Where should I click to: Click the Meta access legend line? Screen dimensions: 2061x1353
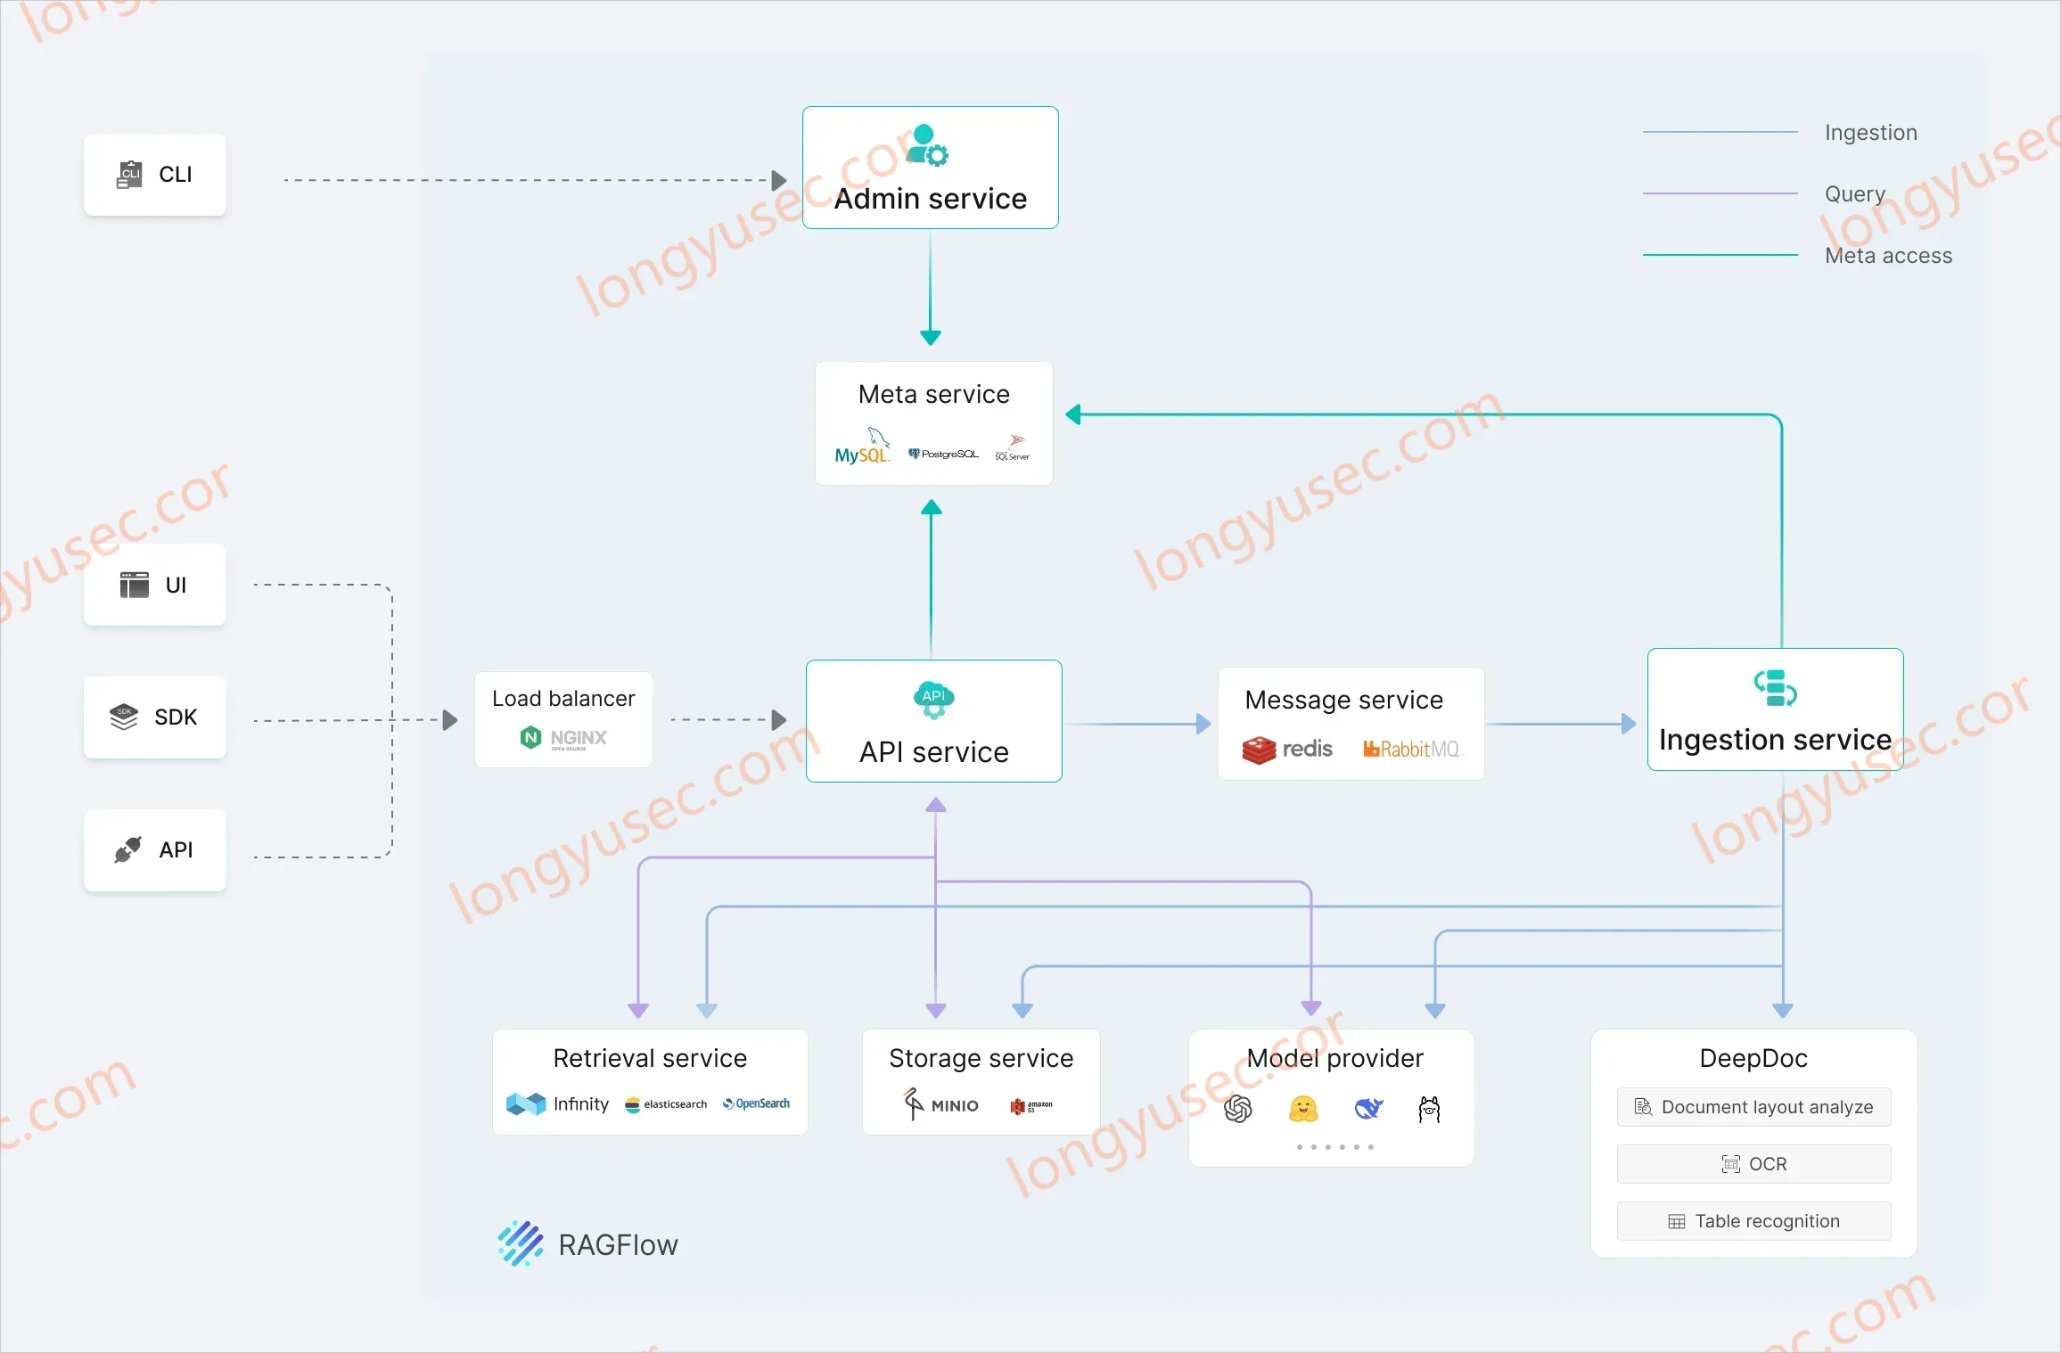[x=1720, y=255]
